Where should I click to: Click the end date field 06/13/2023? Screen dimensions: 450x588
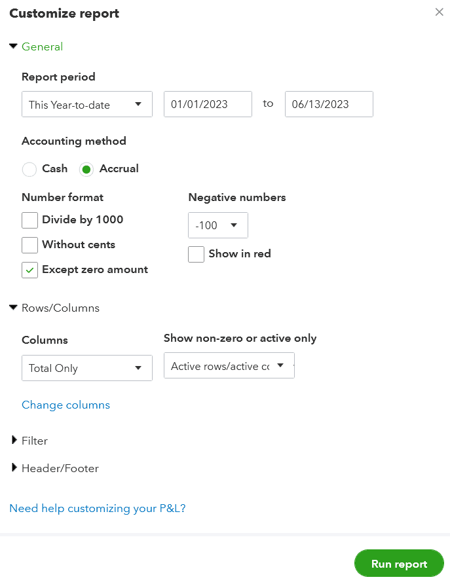coord(329,104)
